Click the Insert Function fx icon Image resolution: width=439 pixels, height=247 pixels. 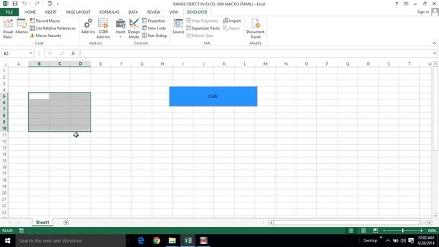coord(73,54)
